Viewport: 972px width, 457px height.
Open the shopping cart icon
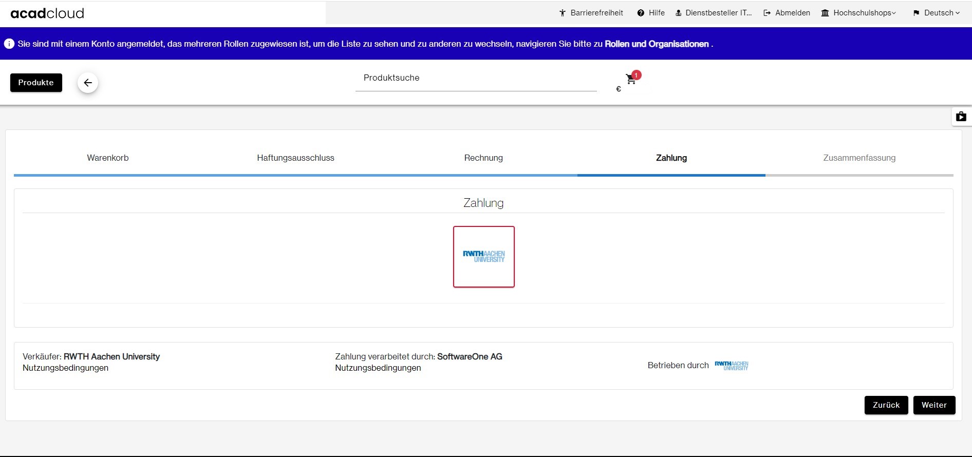point(631,80)
